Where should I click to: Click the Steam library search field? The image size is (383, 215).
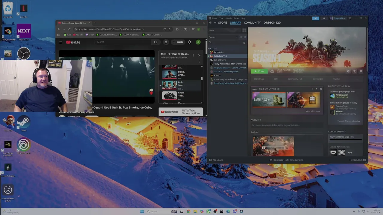tap(226, 43)
